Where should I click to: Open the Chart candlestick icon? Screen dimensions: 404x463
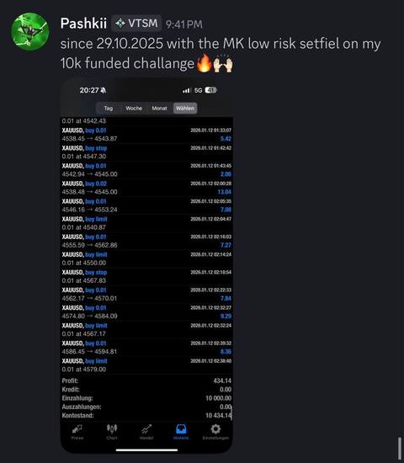(112, 432)
